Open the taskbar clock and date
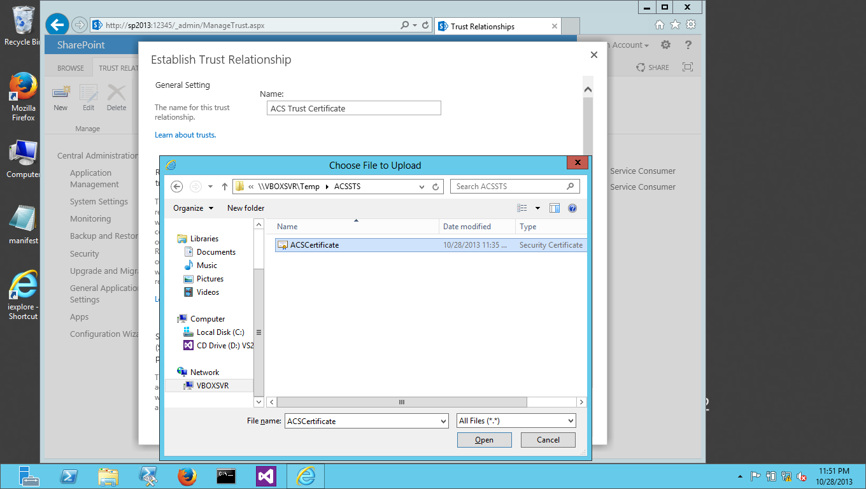The image size is (866, 489). point(834,476)
